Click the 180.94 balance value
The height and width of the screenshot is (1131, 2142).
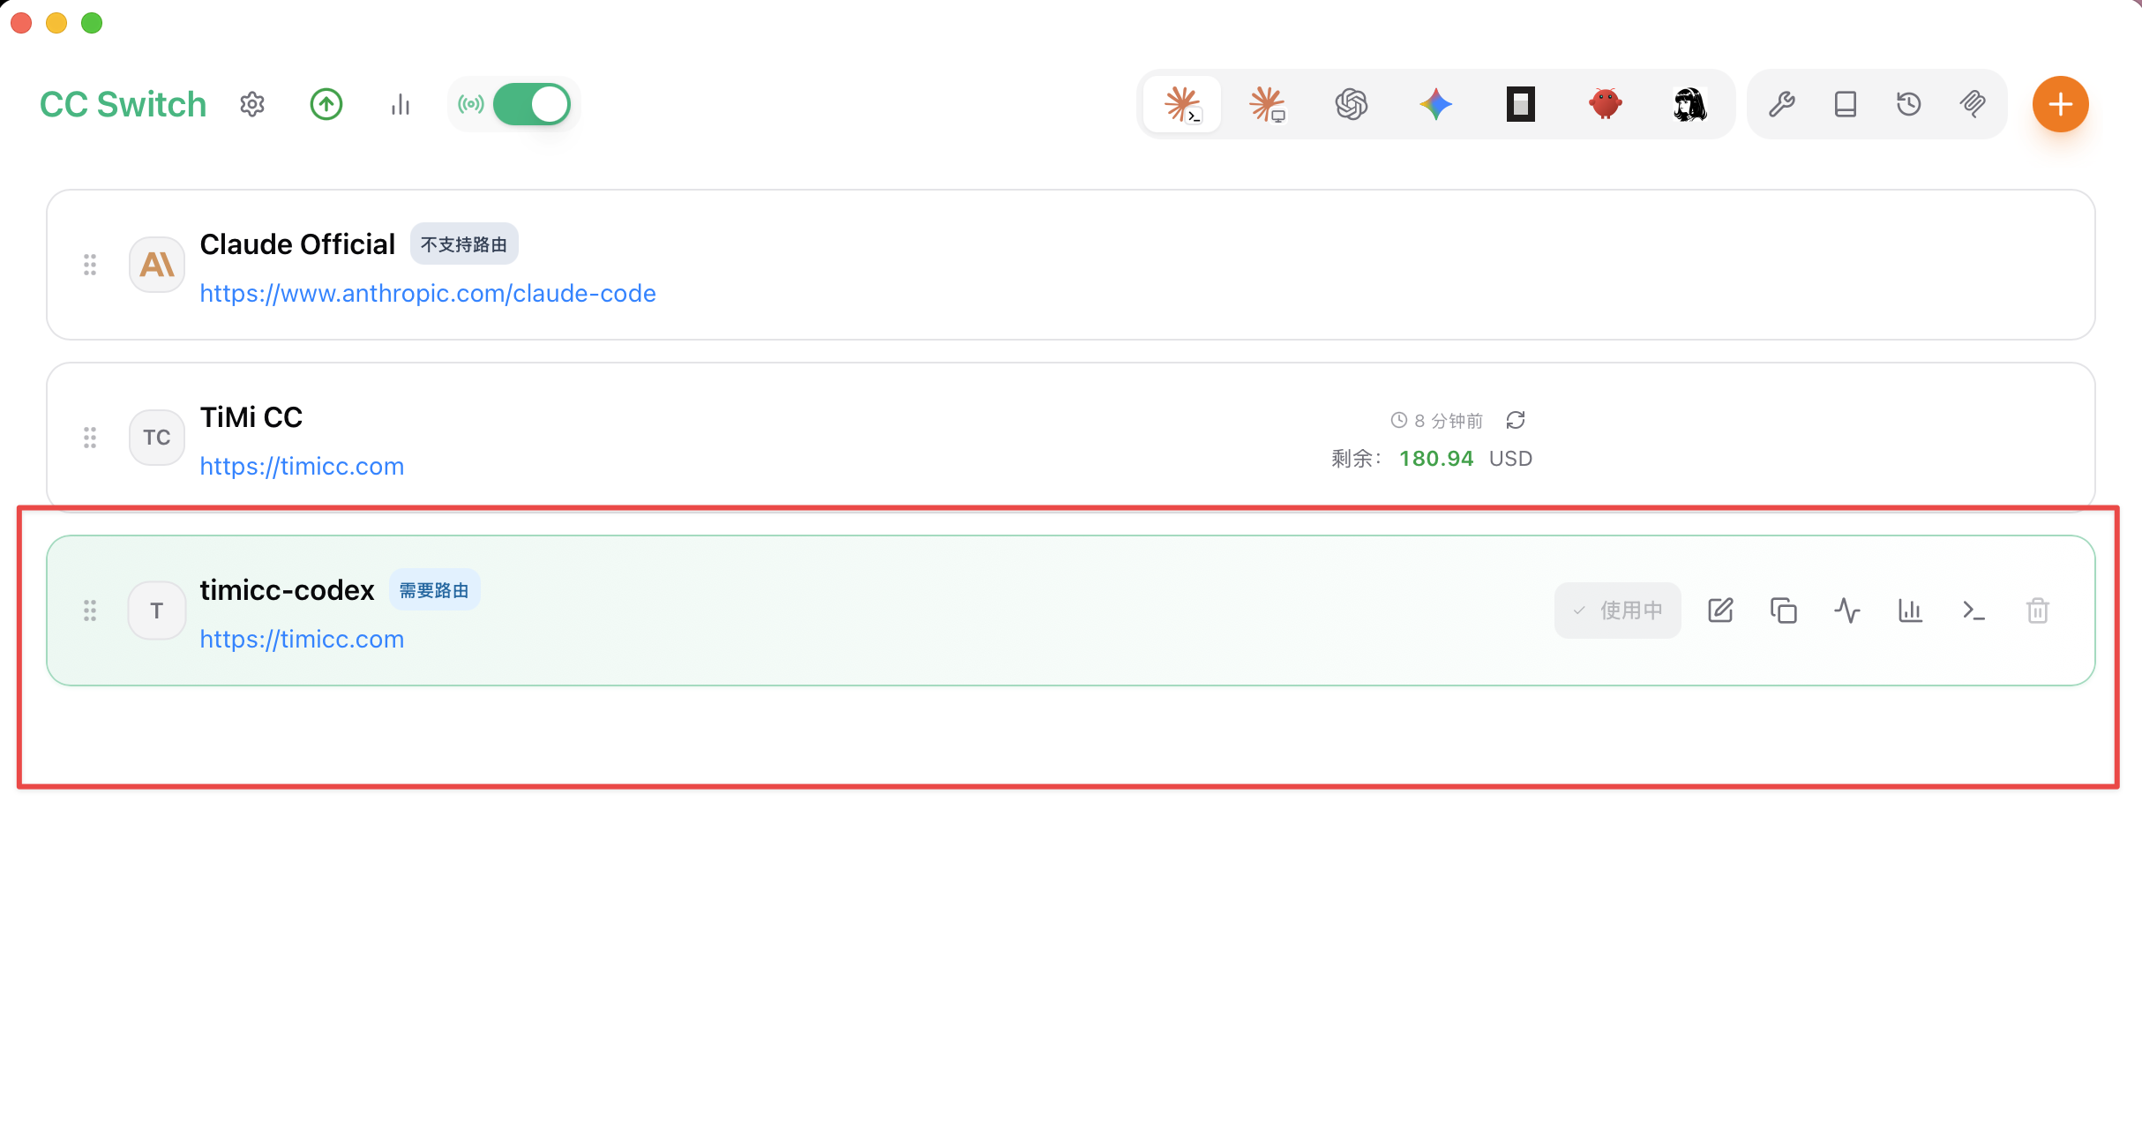(x=1436, y=459)
